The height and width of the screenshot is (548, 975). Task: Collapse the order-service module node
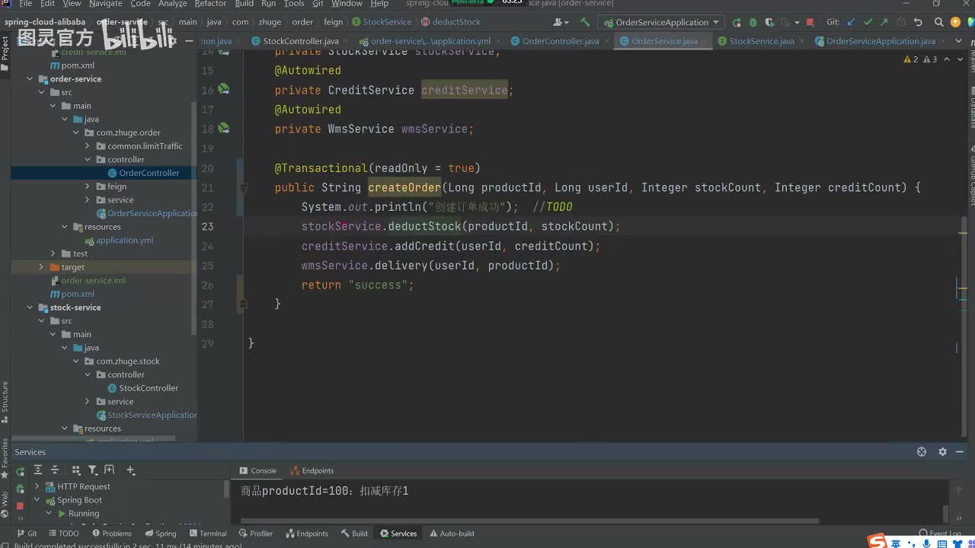30,79
